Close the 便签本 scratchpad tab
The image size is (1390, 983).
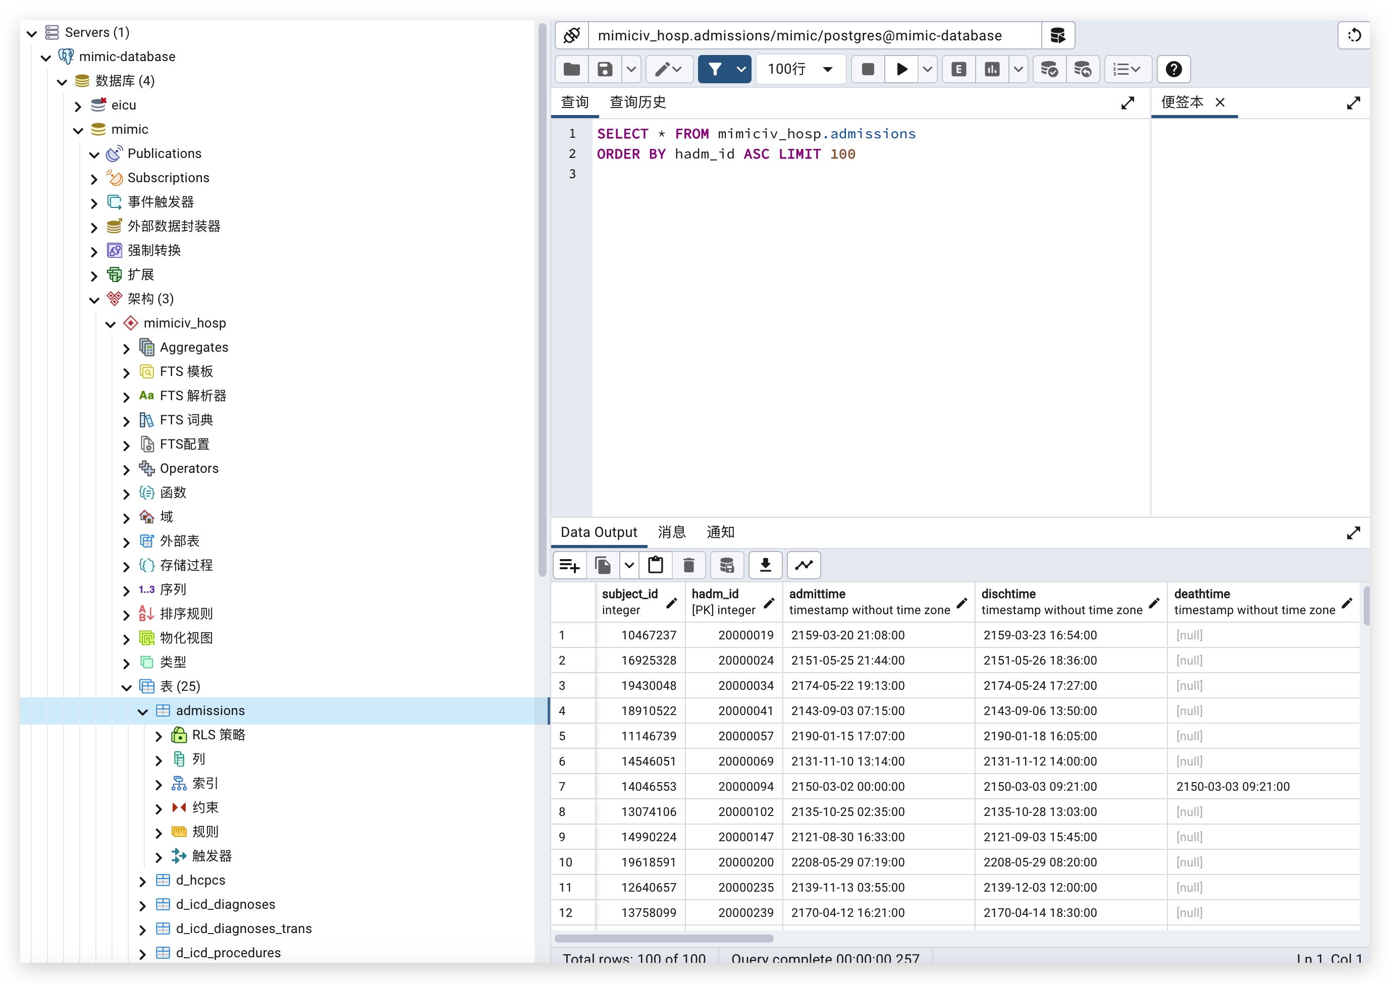pyautogui.click(x=1220, y=102)
